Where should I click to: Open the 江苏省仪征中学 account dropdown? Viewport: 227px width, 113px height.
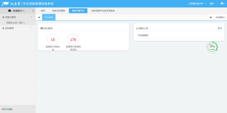197,4
